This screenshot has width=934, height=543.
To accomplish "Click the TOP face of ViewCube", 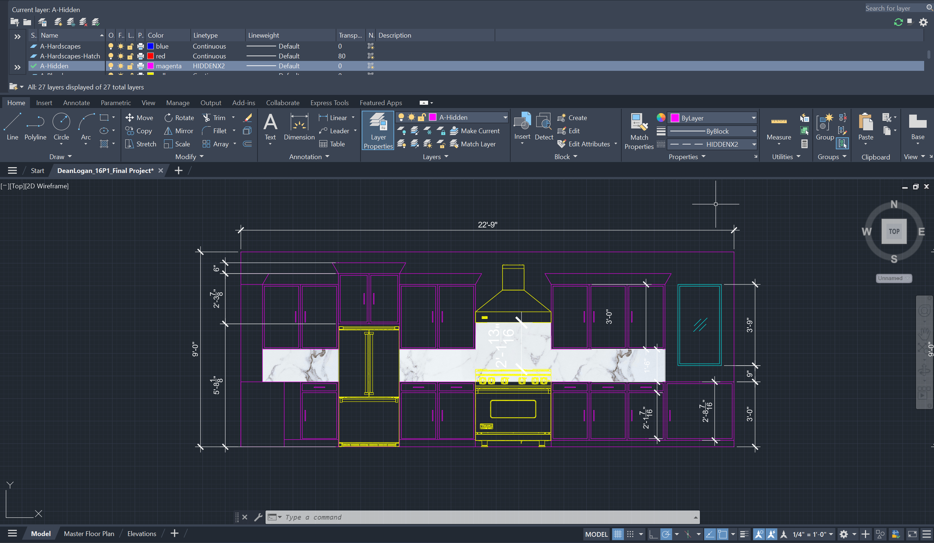I will click(894, 231).
